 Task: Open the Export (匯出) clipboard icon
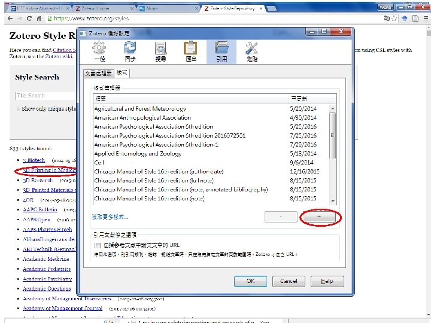click(x=191, y=51)
